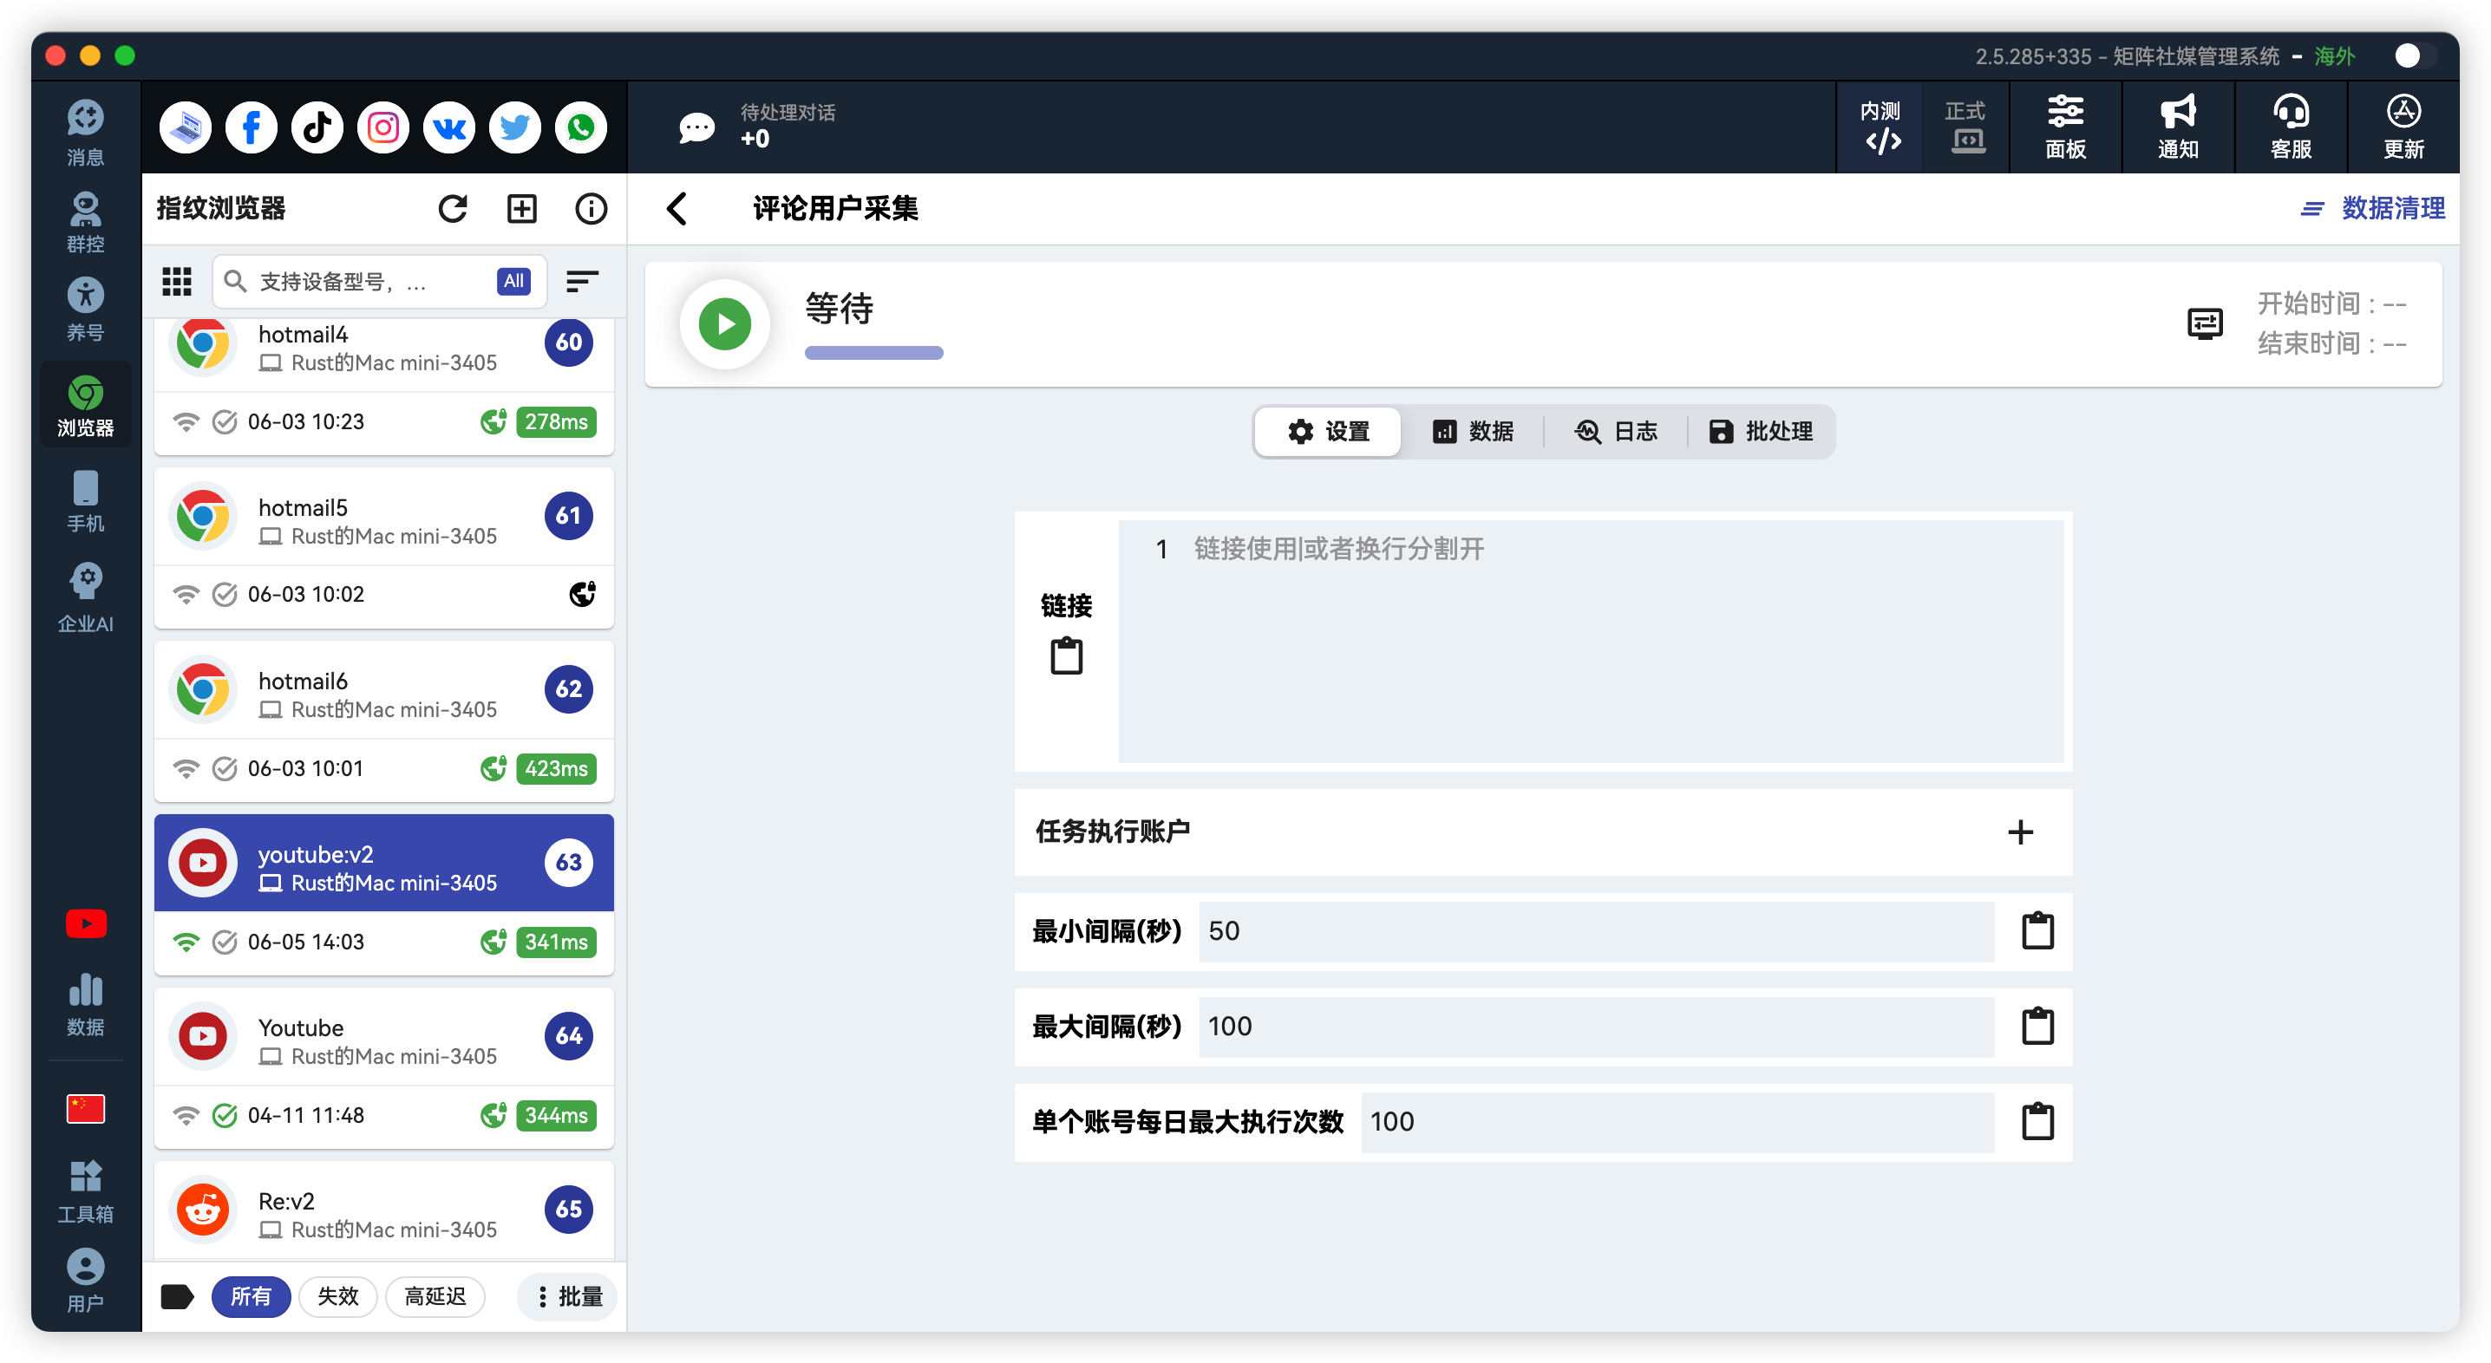Select the Twitter platform icon
Image resolution: width=2491 pixels, height=1363 pixels.
tap(514, 127)
